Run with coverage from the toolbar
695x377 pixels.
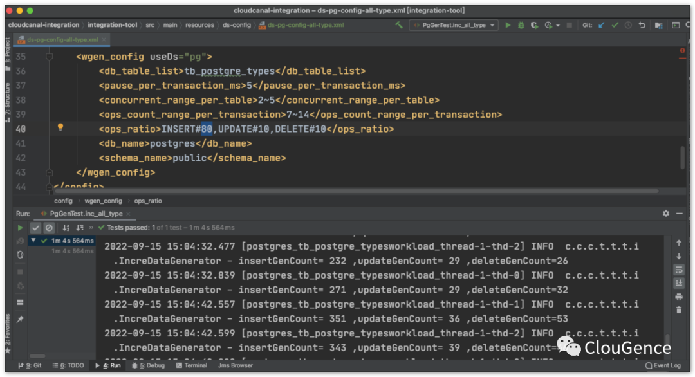(x=534, y=25)
